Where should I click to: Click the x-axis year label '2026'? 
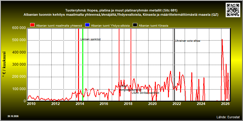pyautogui.click(x=225, y=103)
